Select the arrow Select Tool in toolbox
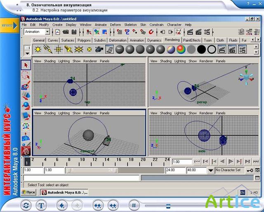 coord(26,65)
